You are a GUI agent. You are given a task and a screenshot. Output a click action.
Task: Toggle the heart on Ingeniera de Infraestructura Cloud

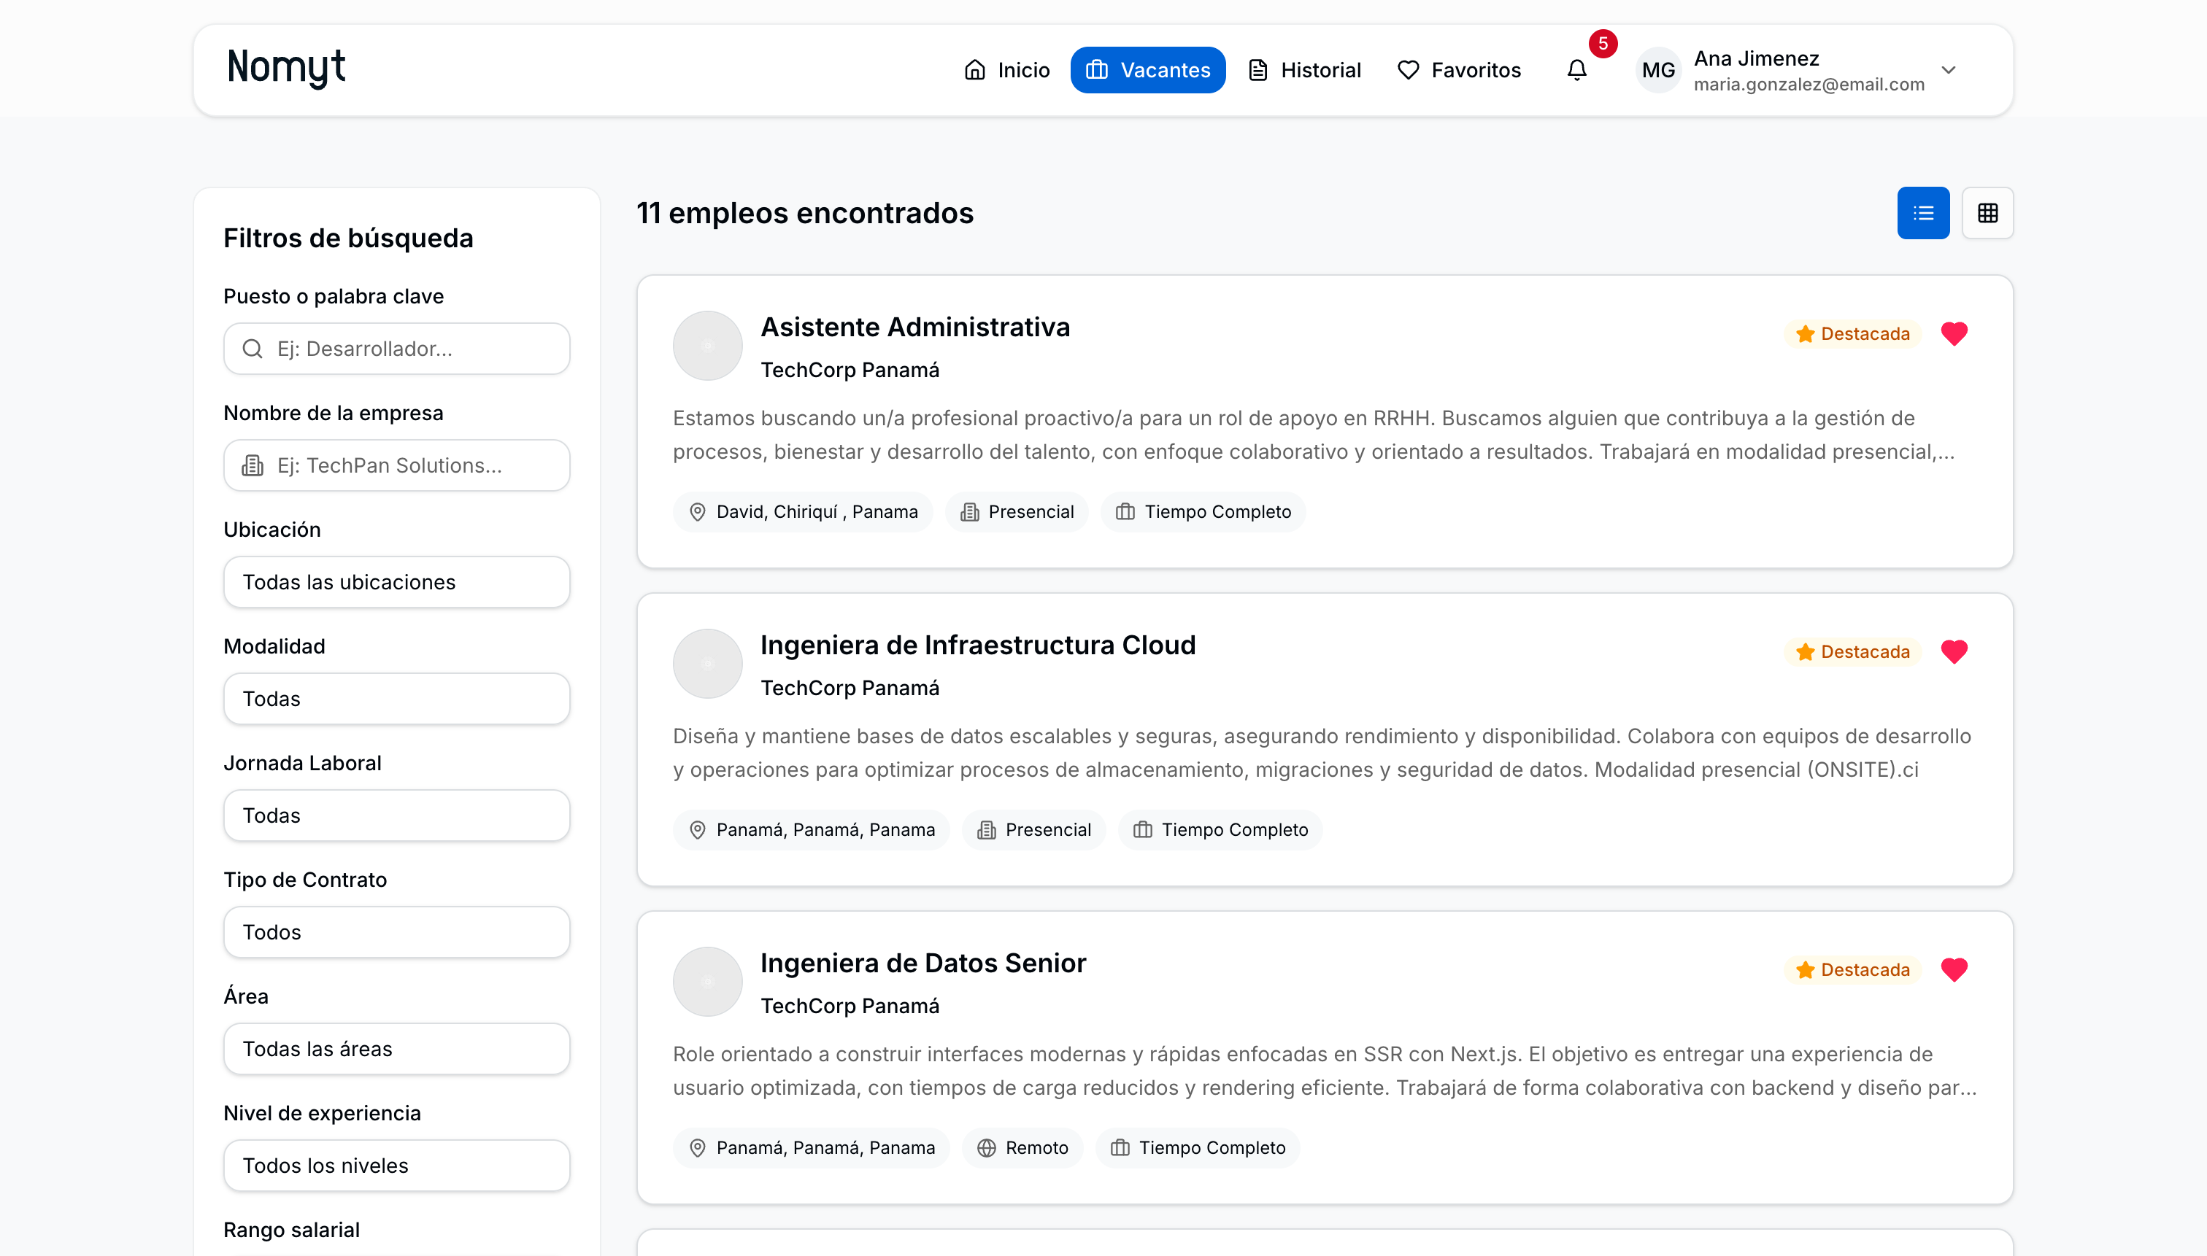[x=1954, y=651]
